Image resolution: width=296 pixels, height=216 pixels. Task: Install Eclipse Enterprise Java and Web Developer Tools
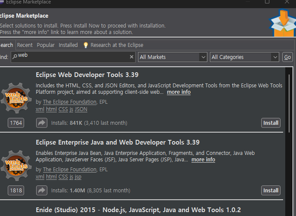pos(271,191)
